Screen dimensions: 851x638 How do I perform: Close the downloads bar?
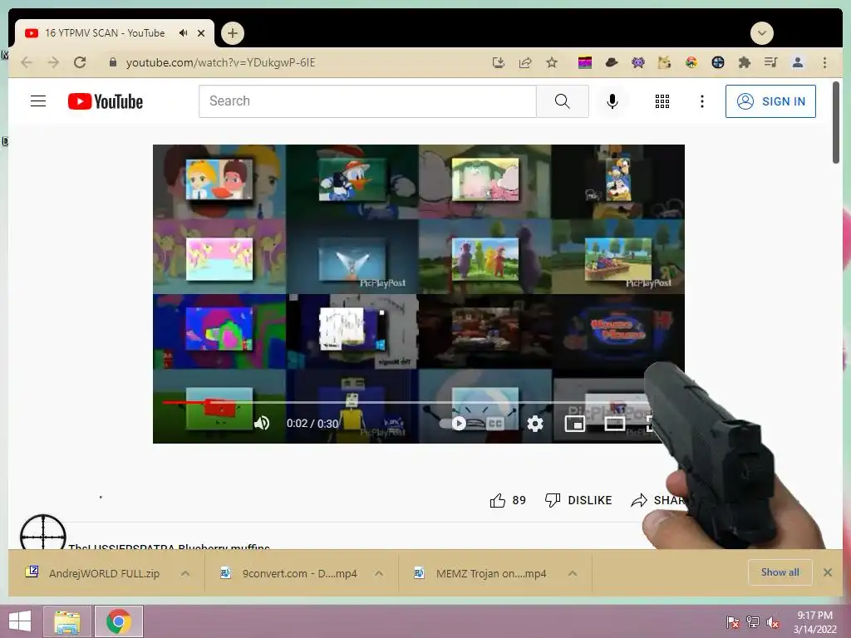[x=828, y=572]
